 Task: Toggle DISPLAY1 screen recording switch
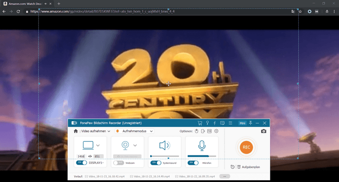tap(81, 163)
